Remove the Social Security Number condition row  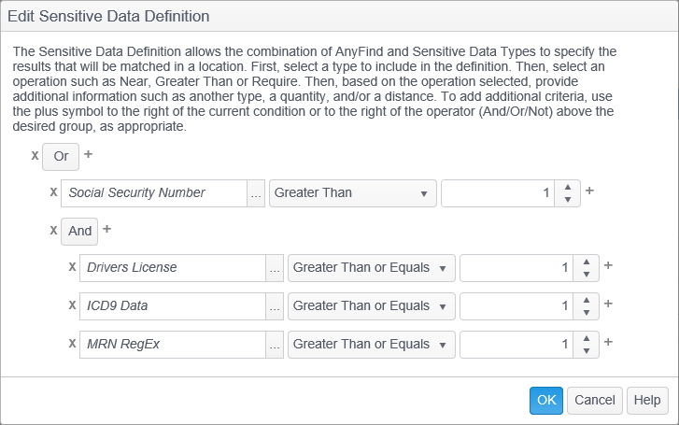click(53, 192)
